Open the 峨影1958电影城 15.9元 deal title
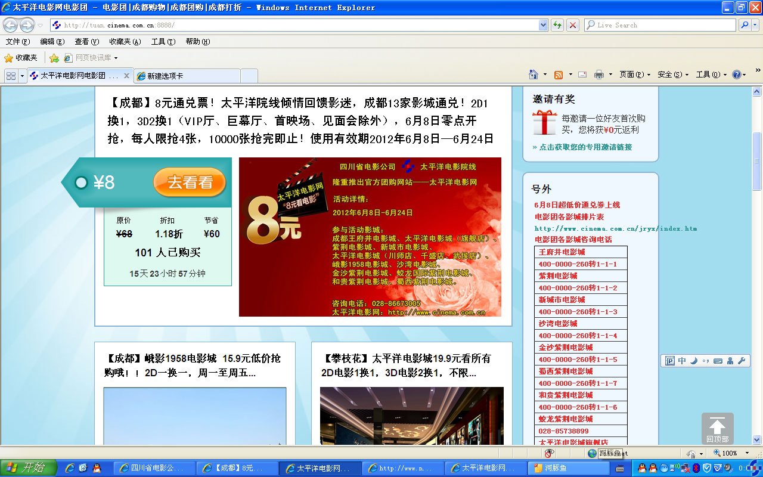Screen dimensions: 763x477 [192, 366]
